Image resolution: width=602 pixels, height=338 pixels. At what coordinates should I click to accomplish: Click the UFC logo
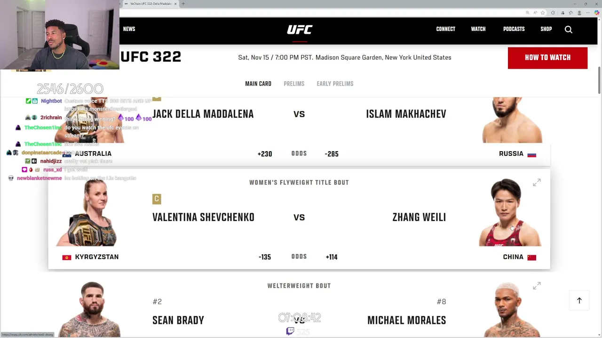(300, 30)
